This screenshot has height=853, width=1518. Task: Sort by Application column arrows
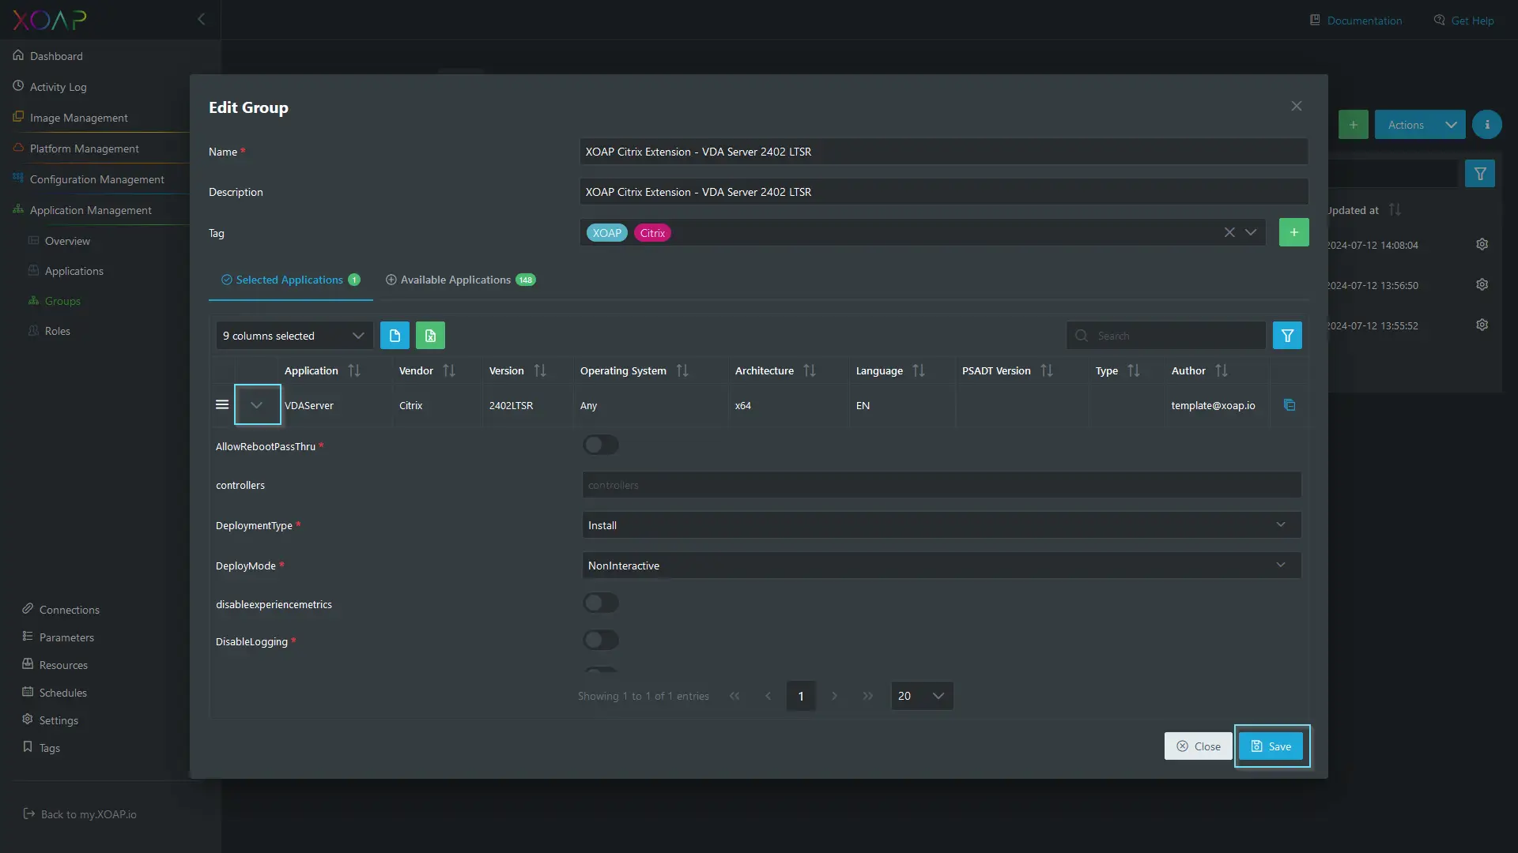(x=354, y=370)
